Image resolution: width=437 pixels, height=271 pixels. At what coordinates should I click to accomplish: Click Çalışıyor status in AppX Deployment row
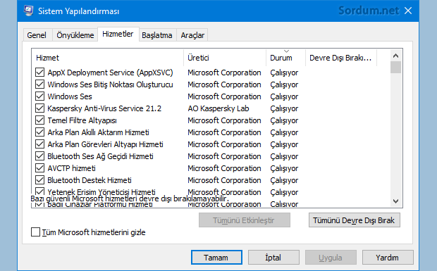[284, 73]
